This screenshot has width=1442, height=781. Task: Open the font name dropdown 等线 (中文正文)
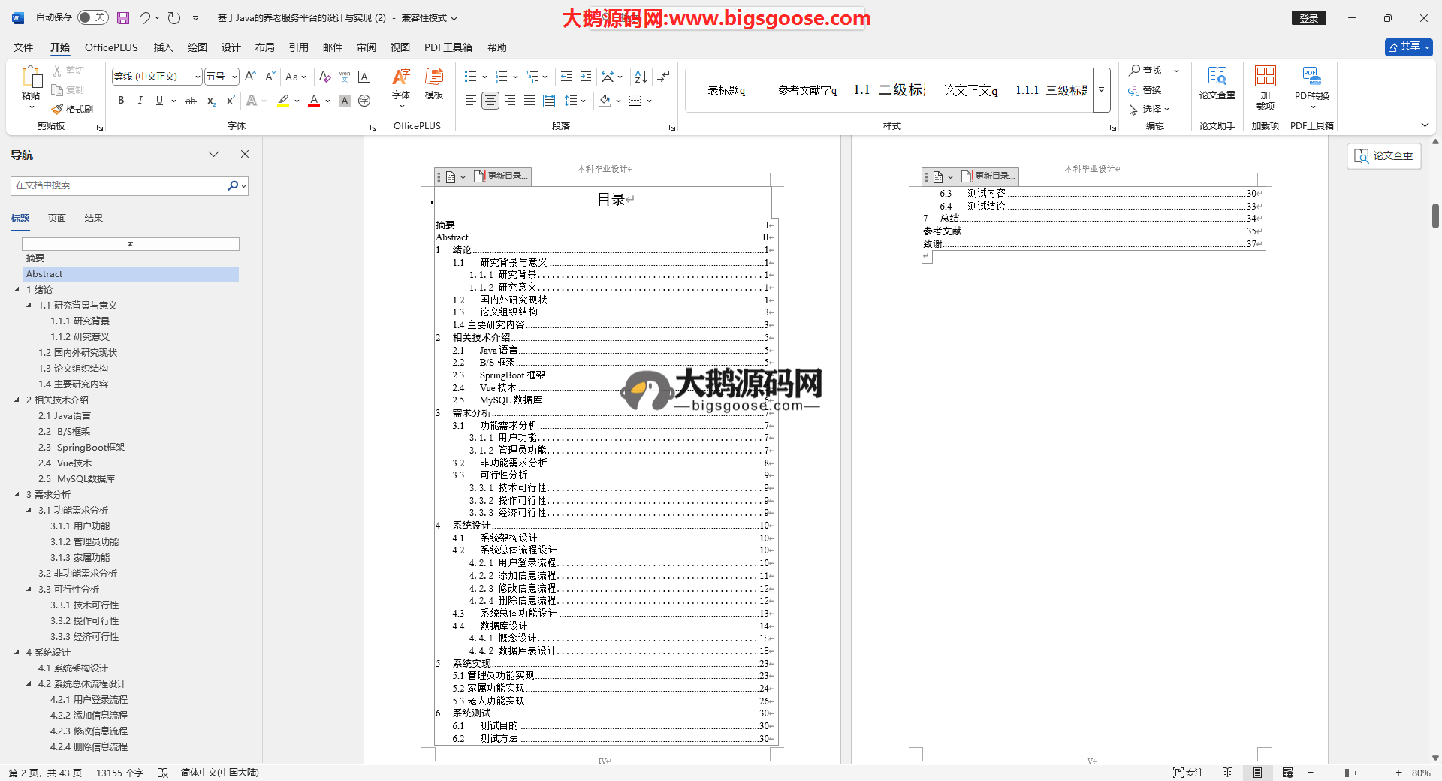click(198, 77)
